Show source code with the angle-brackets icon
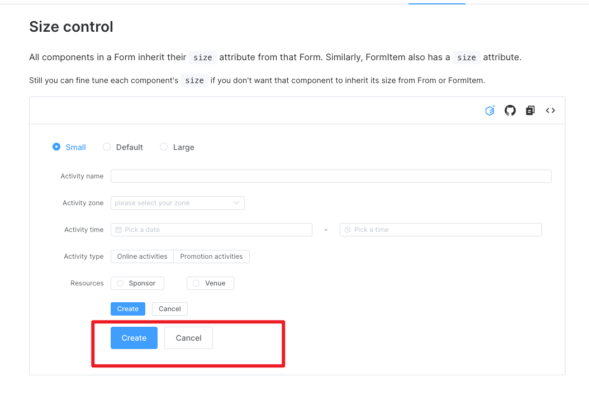The width and height of the screenshot is (589, 397). tap(550, 110)
